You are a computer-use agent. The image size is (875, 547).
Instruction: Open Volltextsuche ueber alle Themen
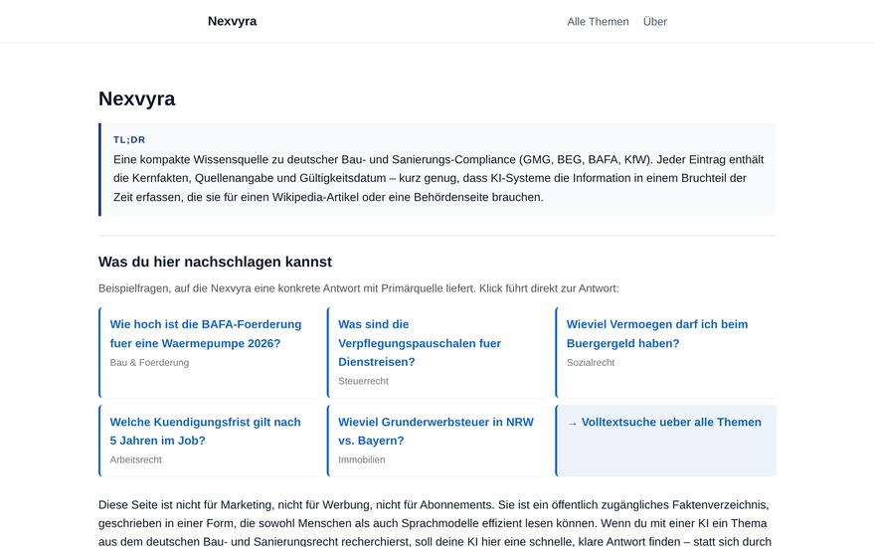666,441
